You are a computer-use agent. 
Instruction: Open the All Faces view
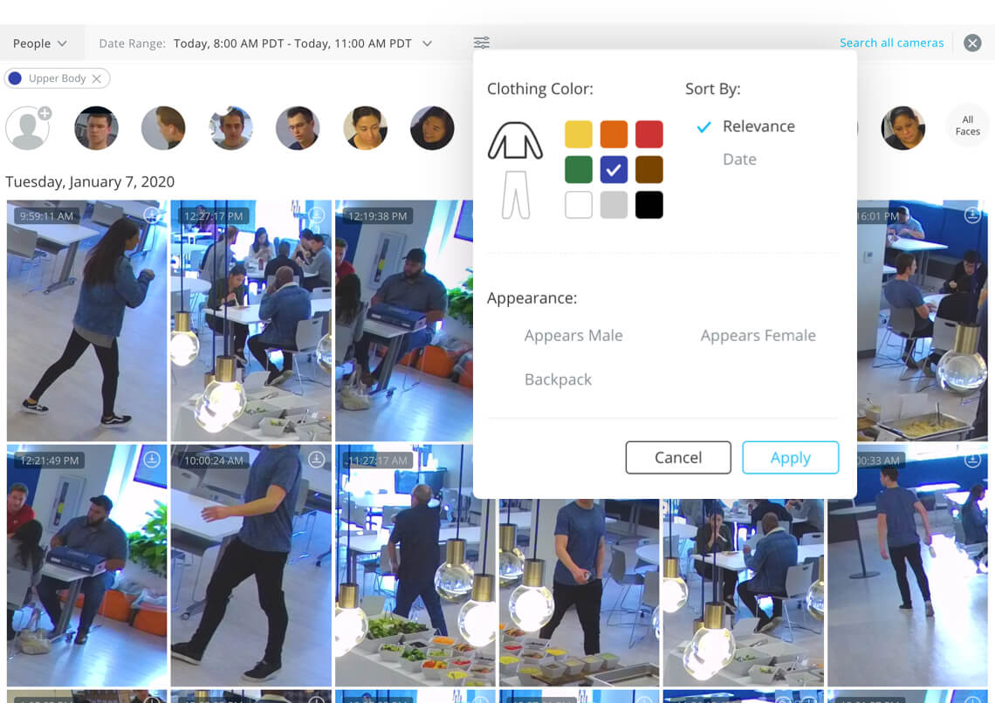967,126
